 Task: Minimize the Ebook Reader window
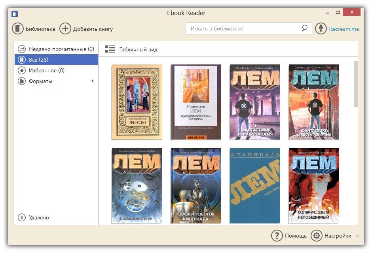coord(328,13)
